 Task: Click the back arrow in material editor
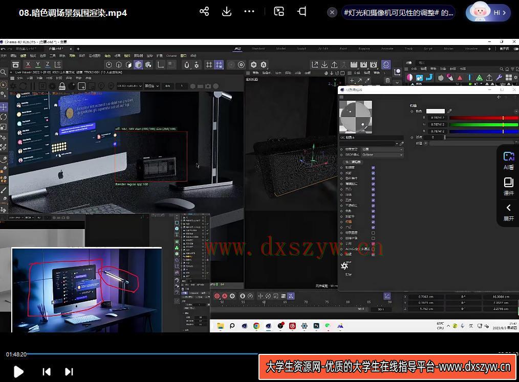pos(499,97)
